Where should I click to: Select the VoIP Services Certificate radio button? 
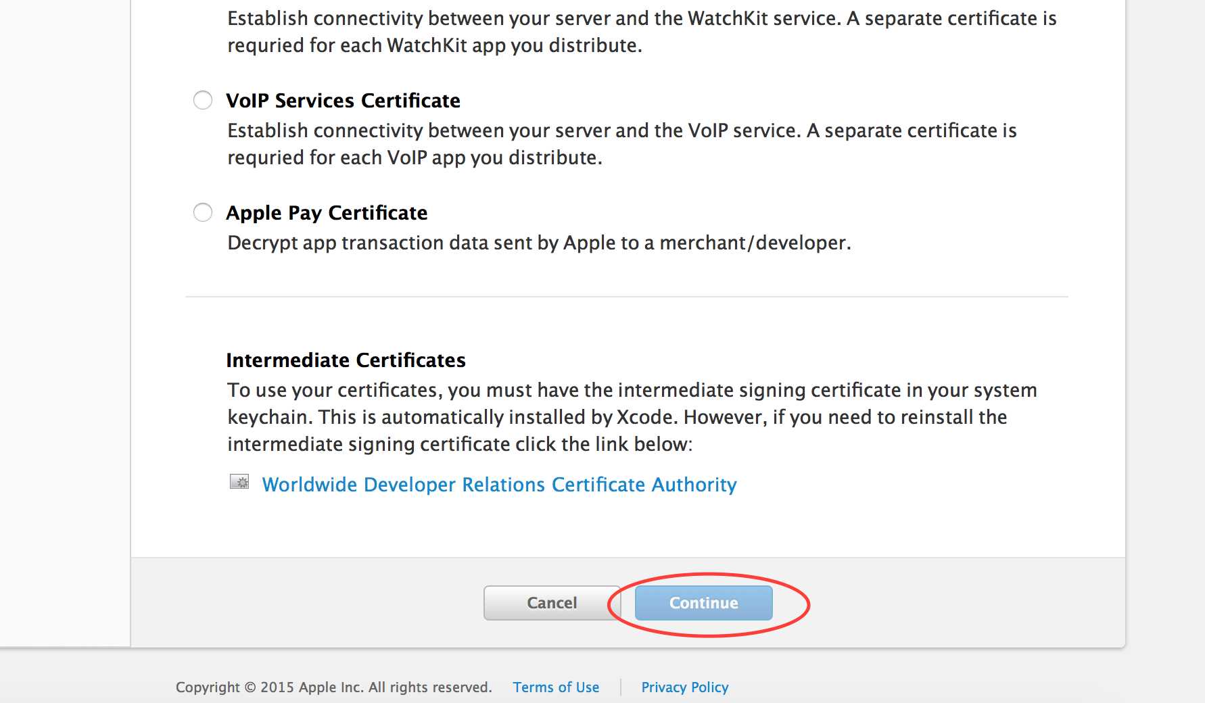203,101
